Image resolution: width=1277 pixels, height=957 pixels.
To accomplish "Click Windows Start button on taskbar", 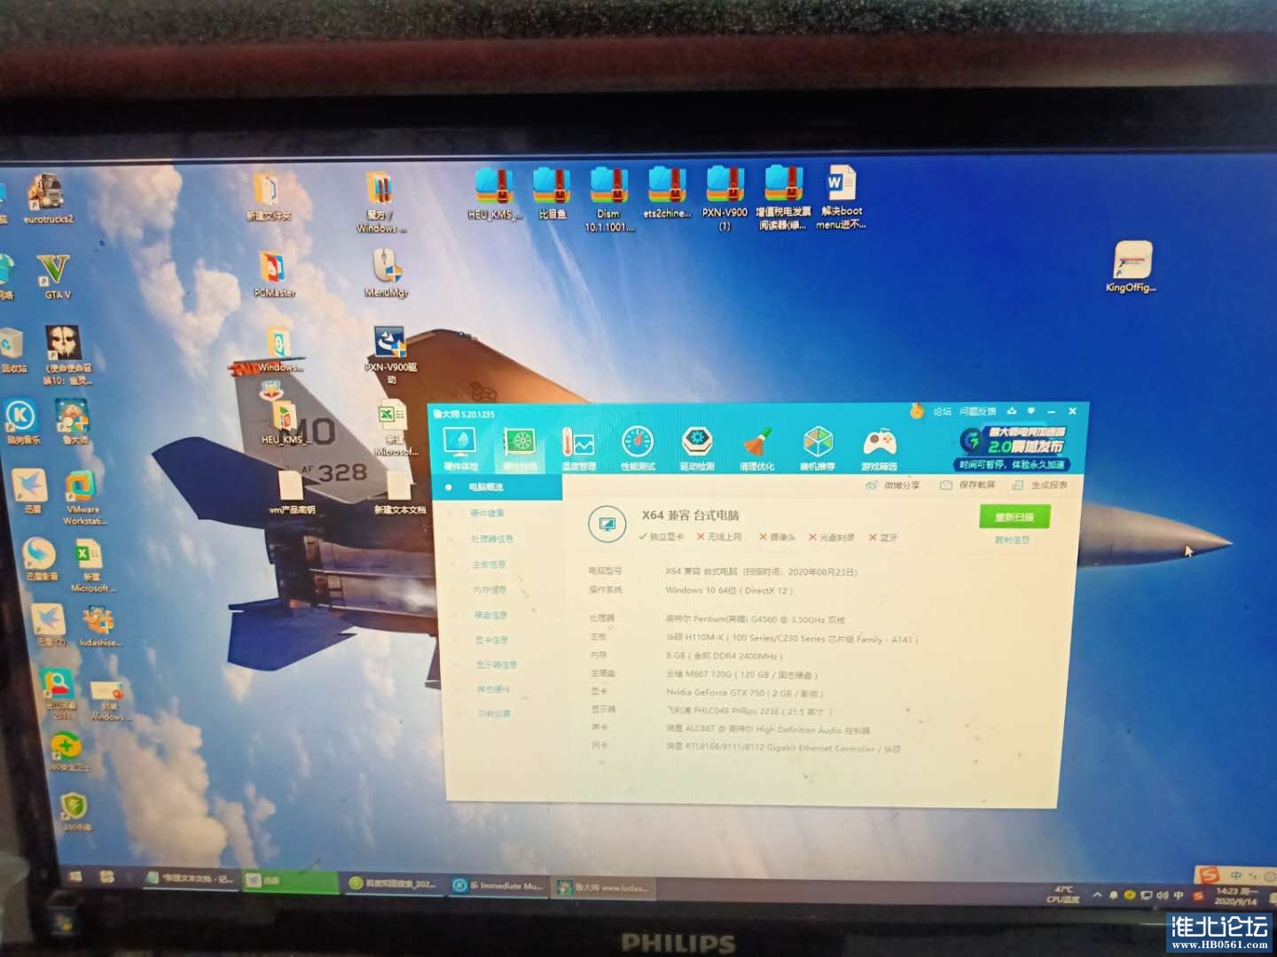I will (x=75, y=877).
